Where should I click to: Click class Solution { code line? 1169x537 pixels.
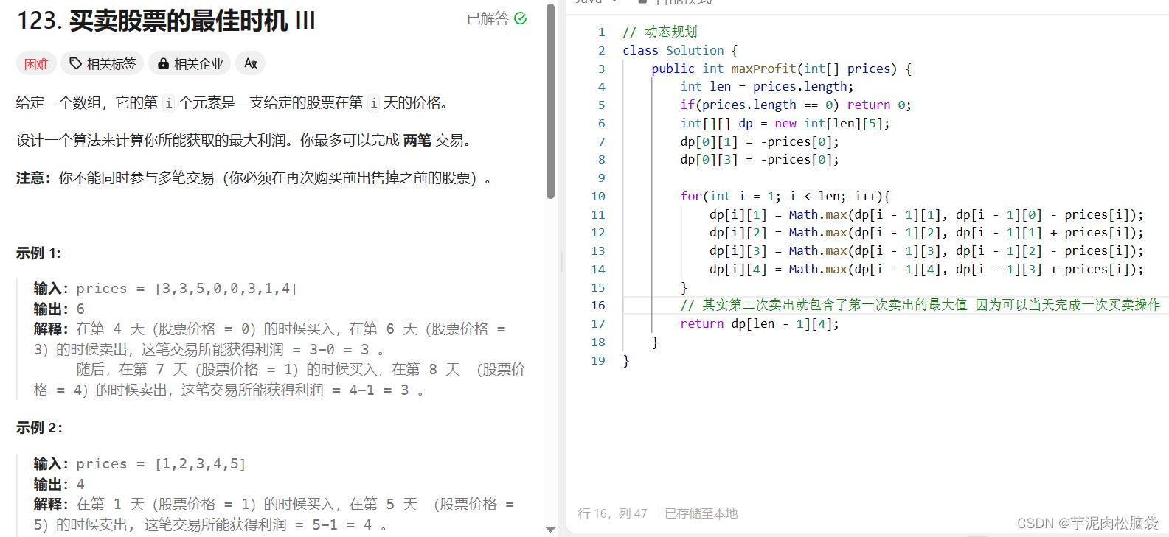pyautogui.click(x=680, y=50)
